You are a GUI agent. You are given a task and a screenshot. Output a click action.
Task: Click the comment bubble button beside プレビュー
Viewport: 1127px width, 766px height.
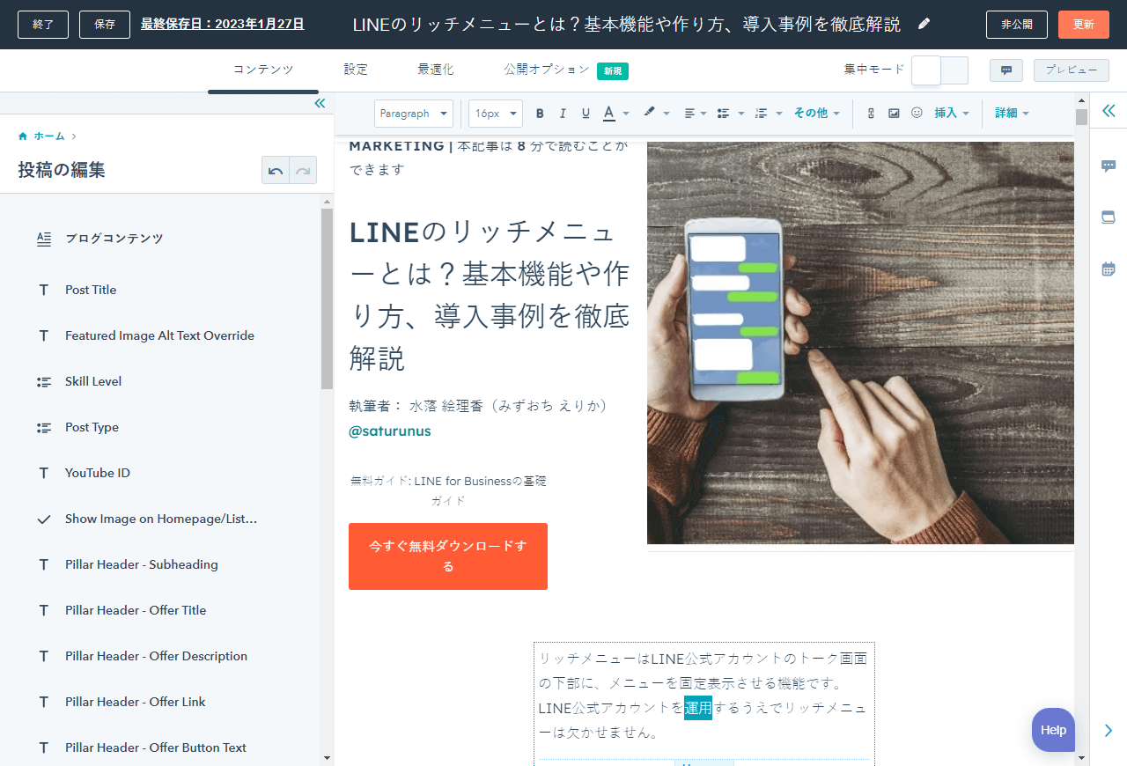[1006, 70]
